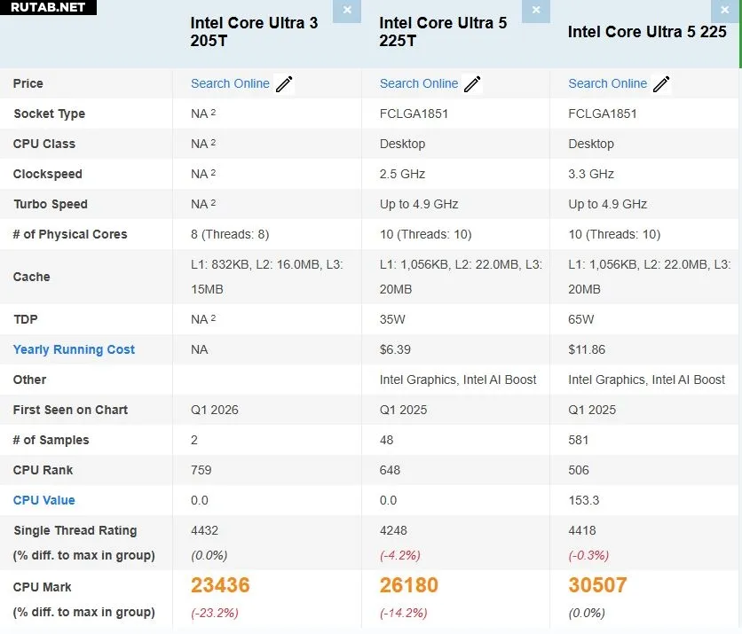This screenshot has width=742, height=634.
Task: Follow Search Online link under Core Ultra 5 225T
Action: coord(419,83)
